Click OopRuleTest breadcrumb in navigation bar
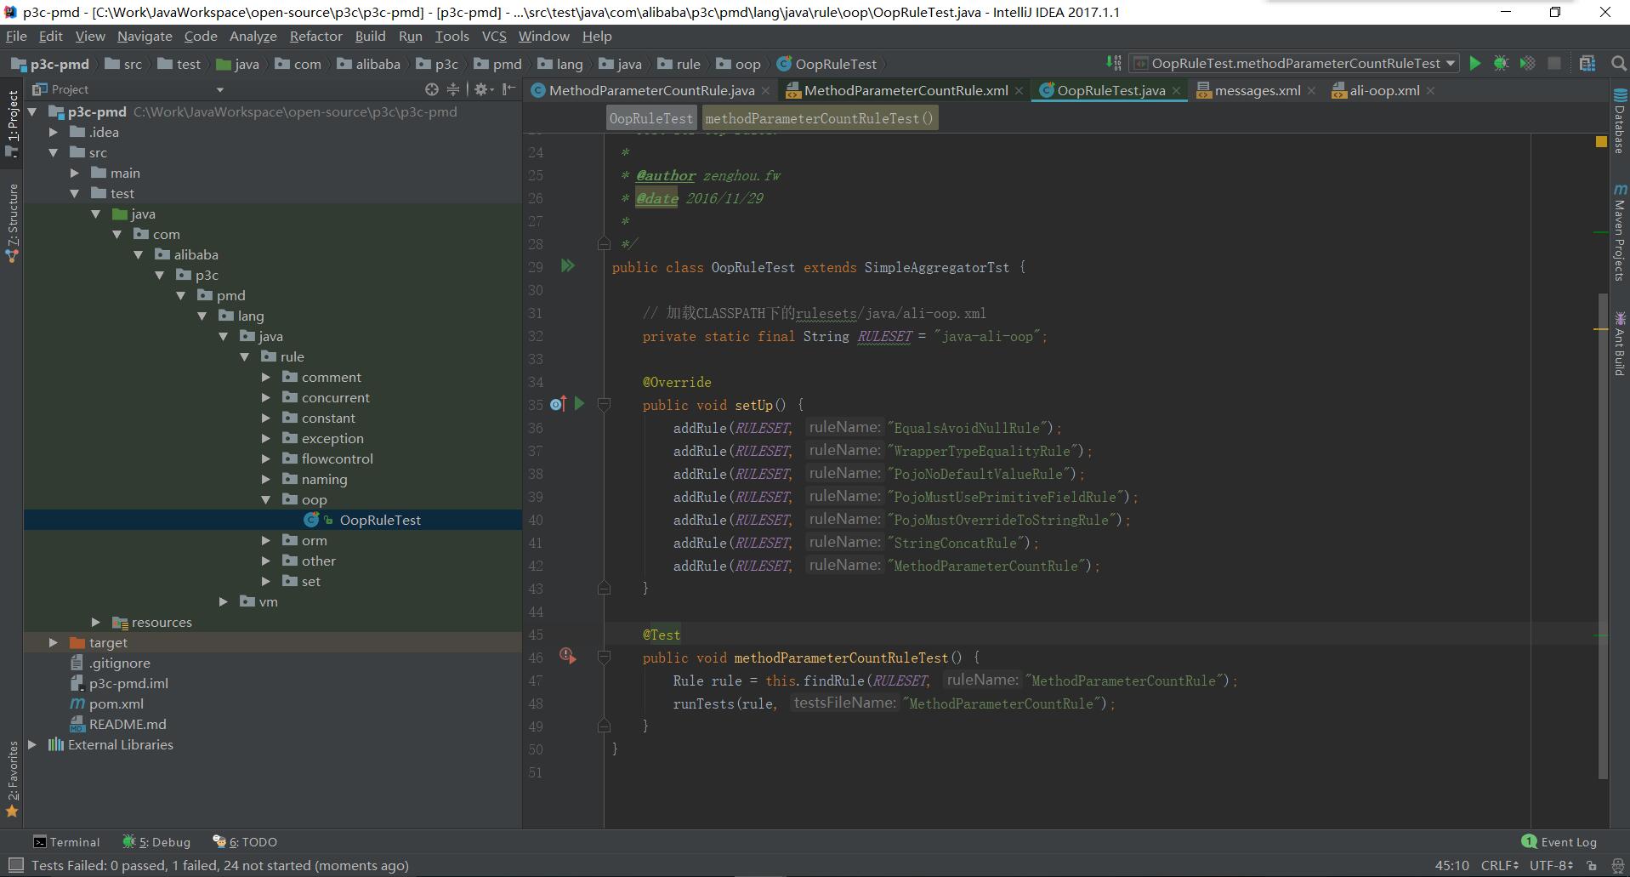The image size is (1630, 877). (826, 64)
